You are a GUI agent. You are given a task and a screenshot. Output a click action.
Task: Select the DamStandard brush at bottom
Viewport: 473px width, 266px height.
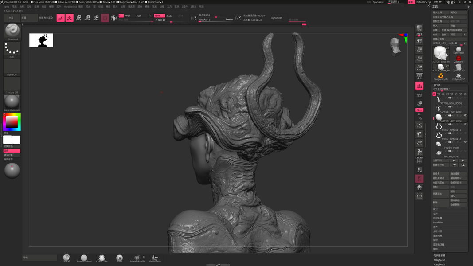pos(84,258)
